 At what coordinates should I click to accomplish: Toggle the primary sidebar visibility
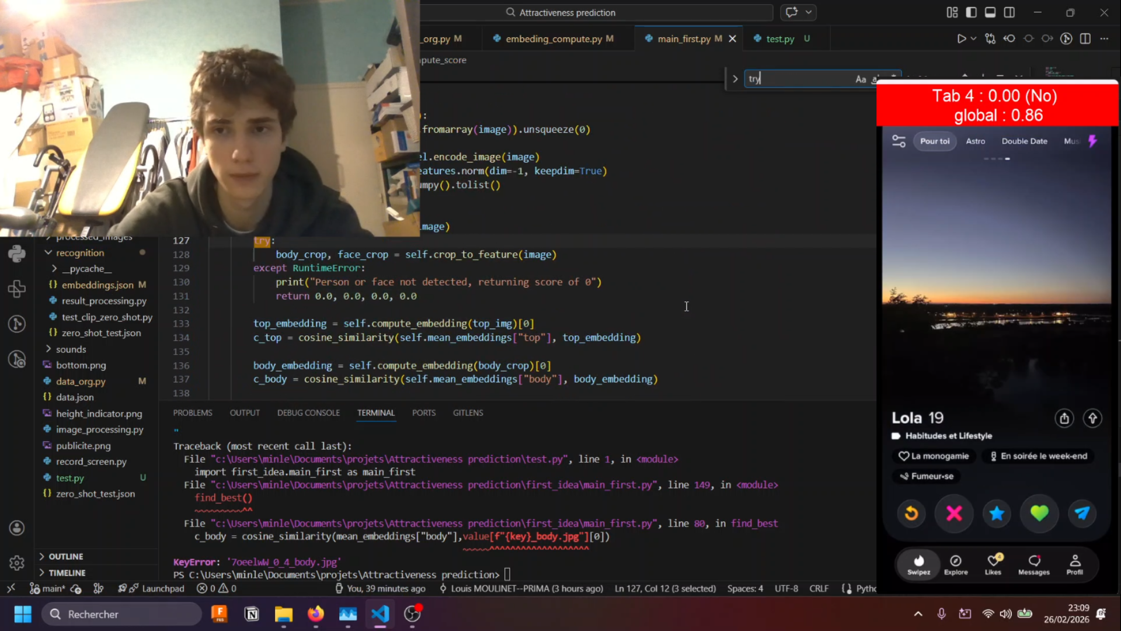click(971, 12)
